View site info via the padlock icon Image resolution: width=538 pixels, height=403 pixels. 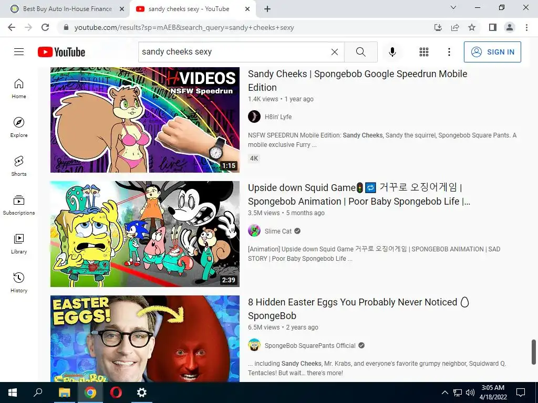(x=66, y=27)
